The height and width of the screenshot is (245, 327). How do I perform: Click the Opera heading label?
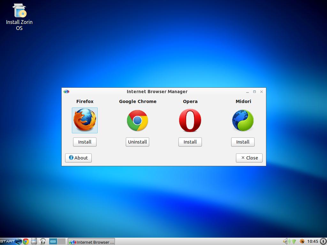pos(190,101)
